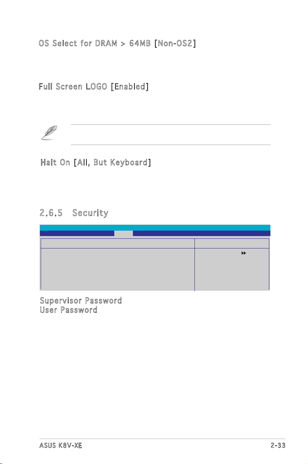Image resolution: width=308 pixels, height=464 pixels.
Task: Click the empty note area beside quill icon
Action: (x=171, y=135)
